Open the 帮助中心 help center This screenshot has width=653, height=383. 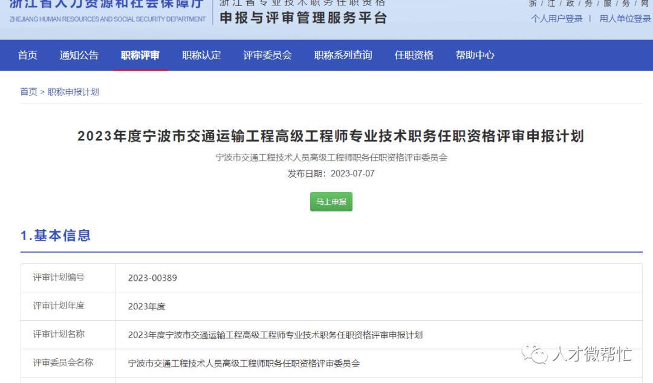tap(475, 55)
